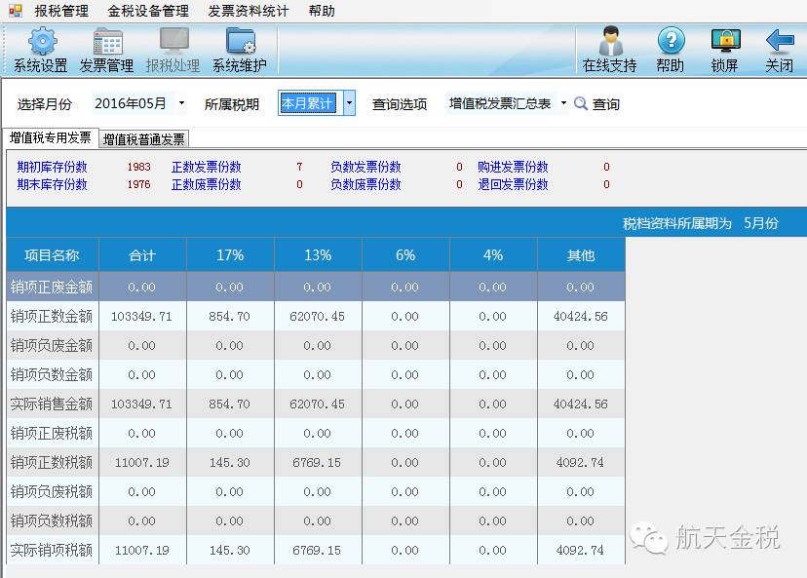This screenshot has height=578, width=807.
Task: Click 854.70 in 销项正数金额 row
Action: click(230, 316)
